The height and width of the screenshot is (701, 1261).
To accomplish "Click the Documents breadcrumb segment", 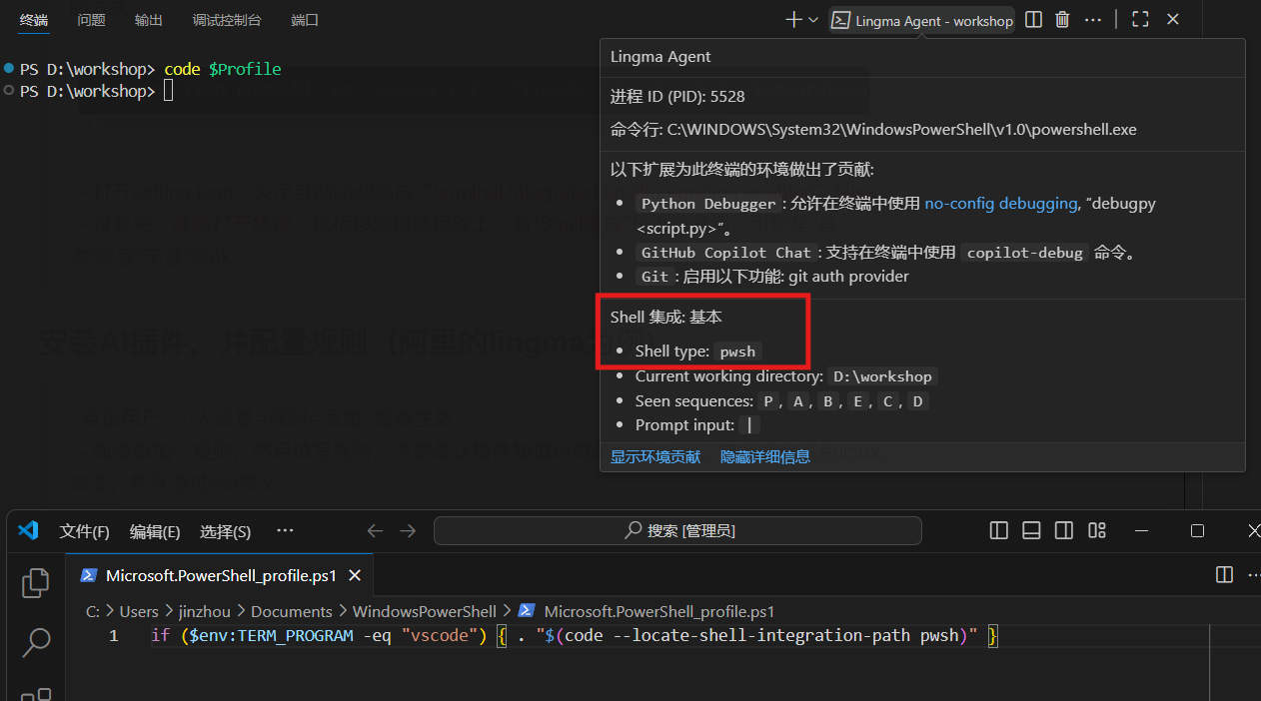I will tap(291, 611).
